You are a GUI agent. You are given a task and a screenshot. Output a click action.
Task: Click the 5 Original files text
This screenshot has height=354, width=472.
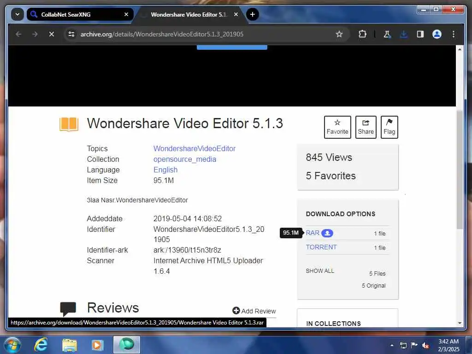click(373, 286)
